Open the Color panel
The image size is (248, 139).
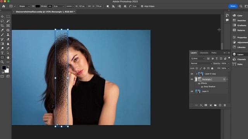[x=239, y=15]
